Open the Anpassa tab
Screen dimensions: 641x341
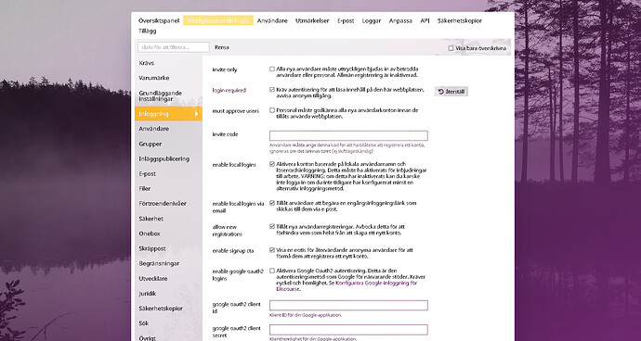400,20
